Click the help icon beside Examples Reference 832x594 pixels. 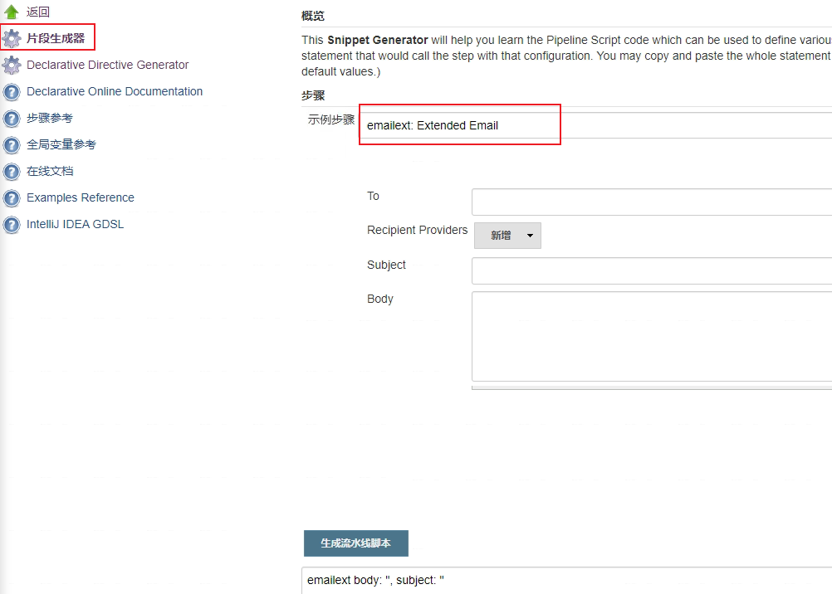[12, 197]
